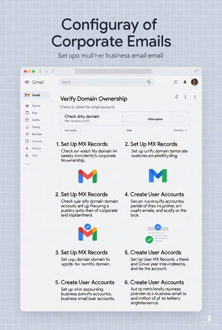The height and width of the screenshot is (330, 222).
Task: Focus the Search field
Action: point(106,82)
